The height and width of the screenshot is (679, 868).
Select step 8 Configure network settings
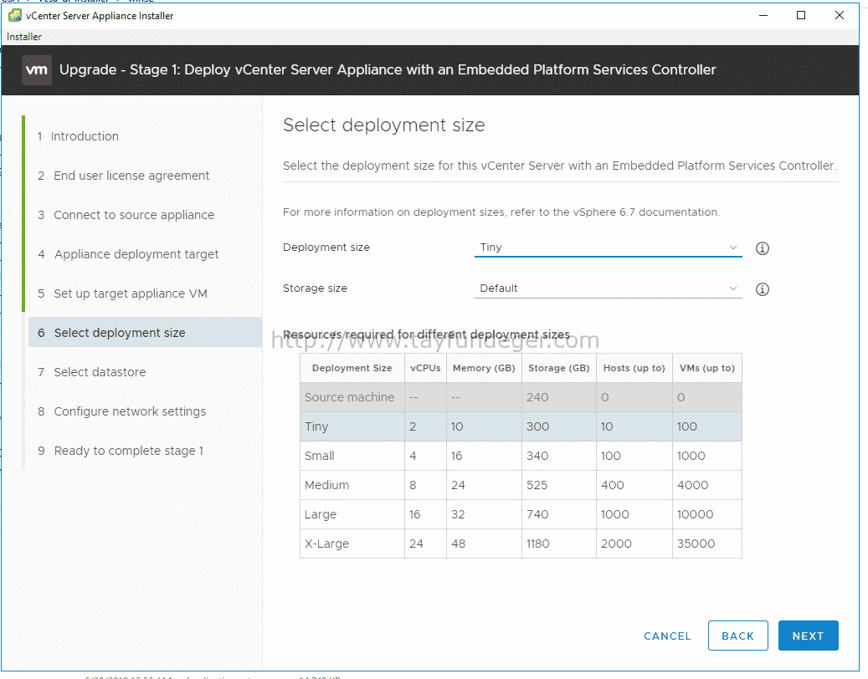pos(121,411)
